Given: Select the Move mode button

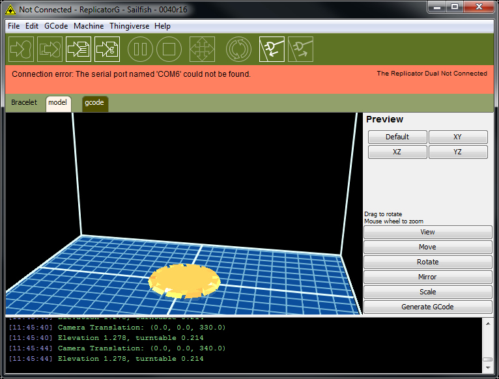Looking at the screenshot, I should [428, 247].
